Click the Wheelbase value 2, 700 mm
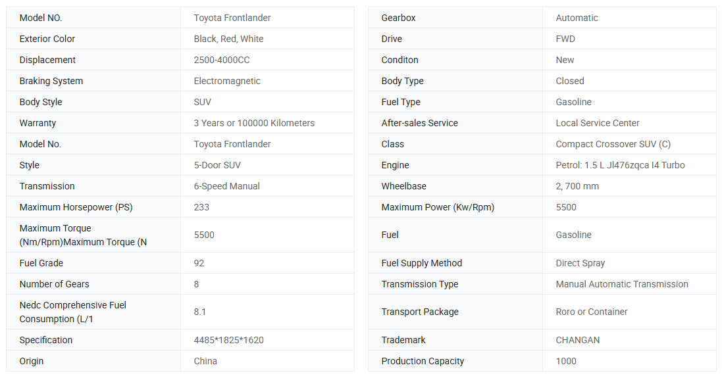The width and height of the screenshot is (722, 384). (577, 186)
